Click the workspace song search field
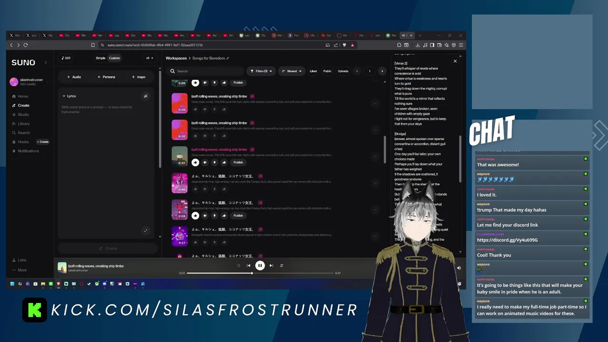 pyautogui.click(x=206, y=71)
